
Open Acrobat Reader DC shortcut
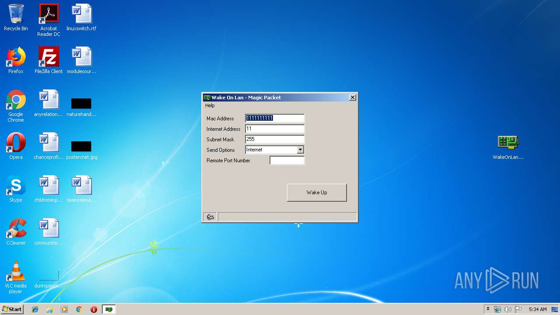(49, 20)
